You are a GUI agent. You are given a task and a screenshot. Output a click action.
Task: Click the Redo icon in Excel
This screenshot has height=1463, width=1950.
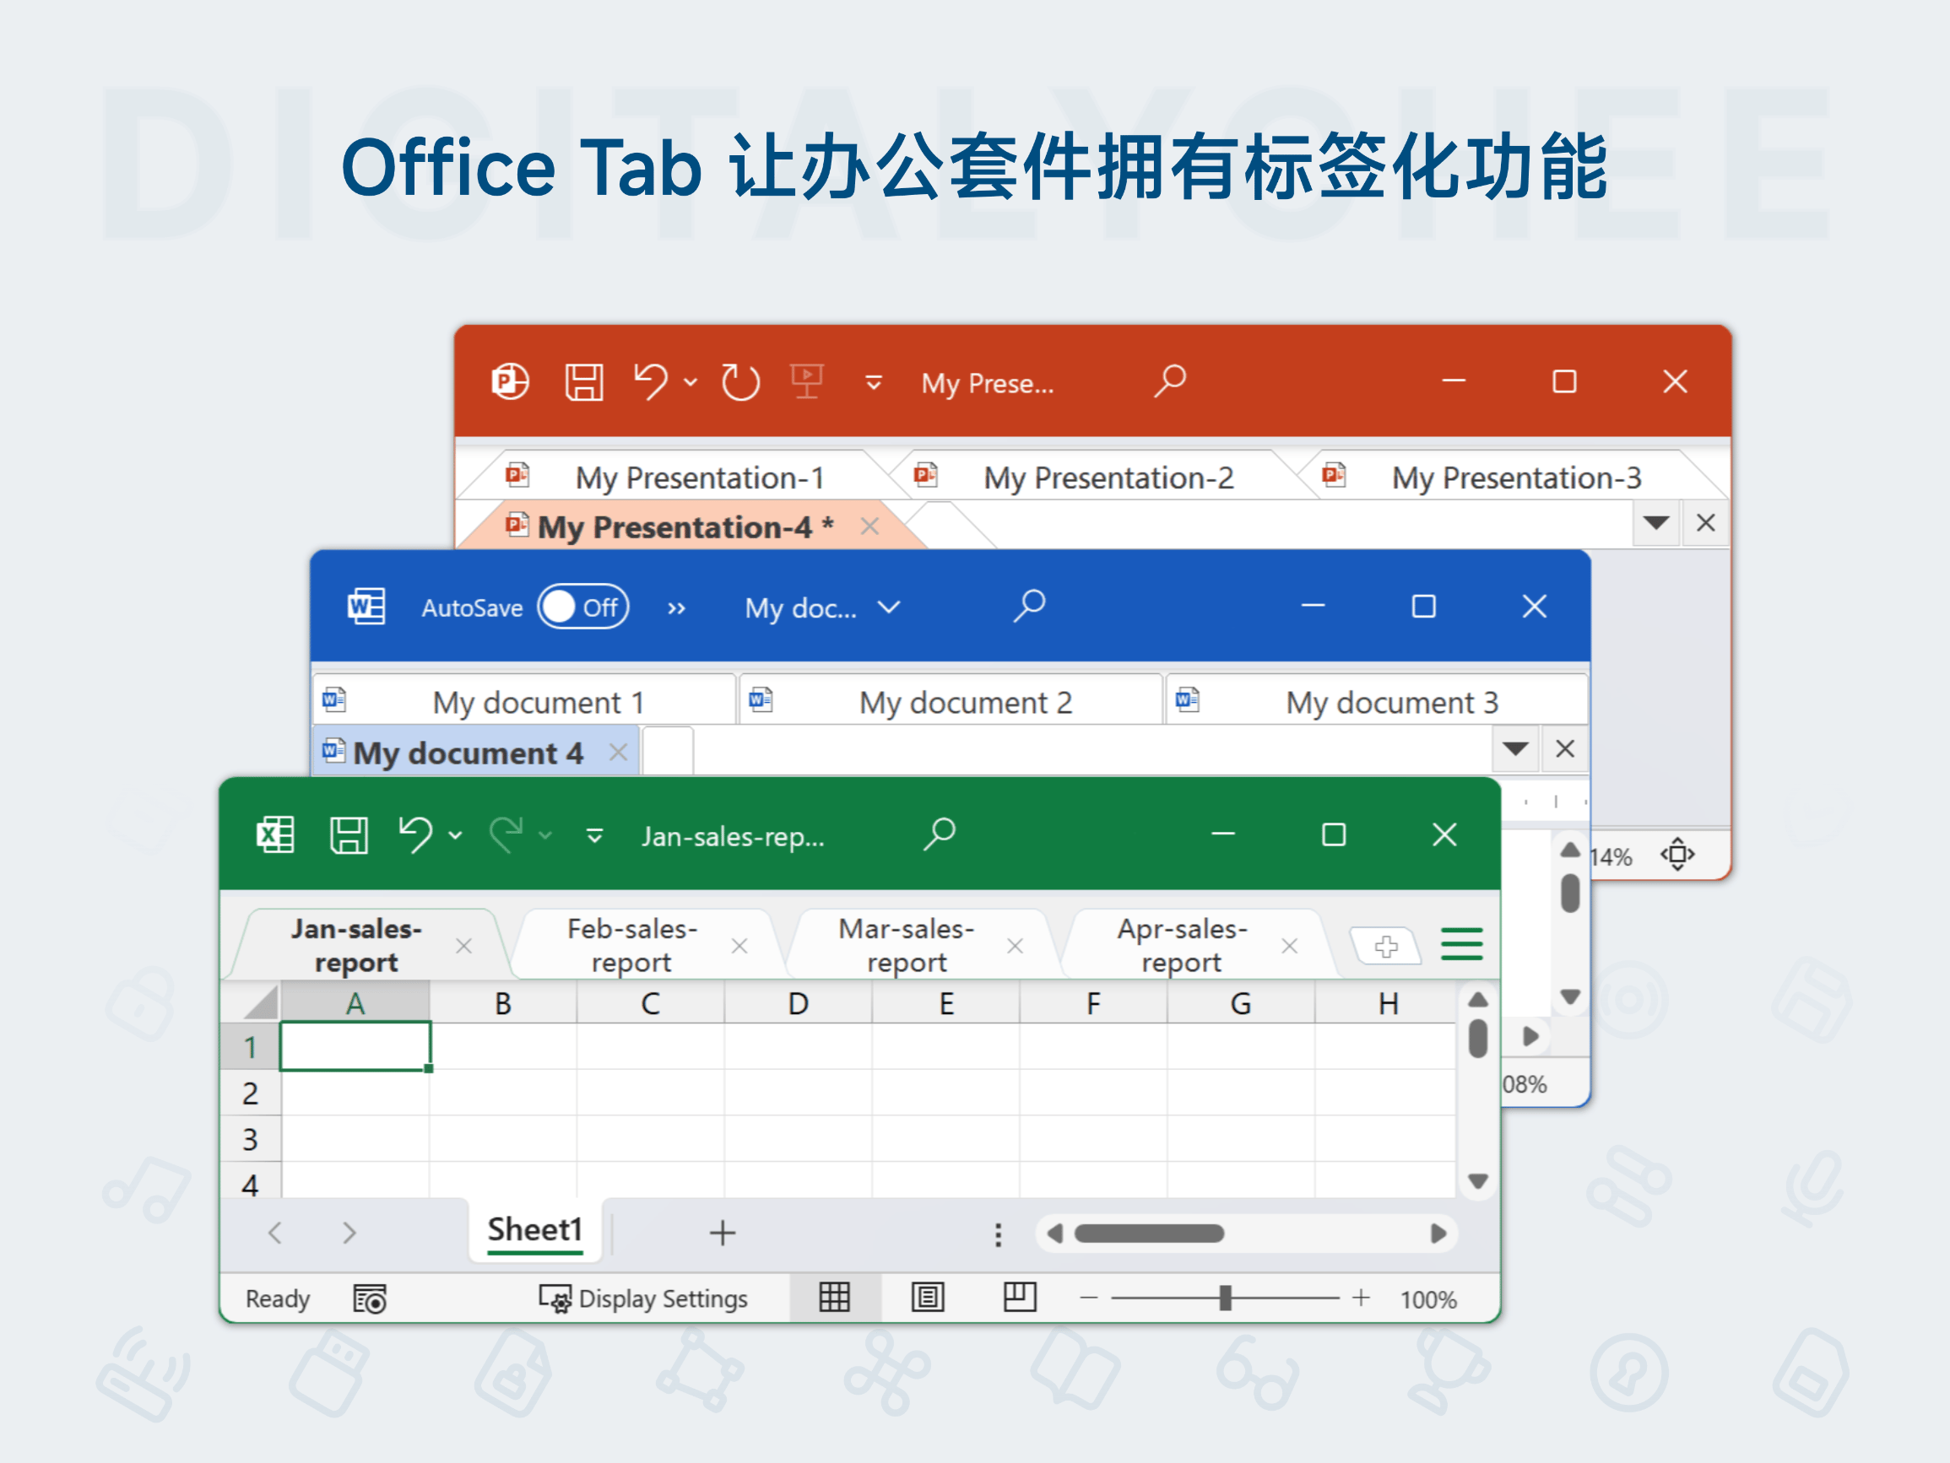pyautogui.click(x=510, y=834)
